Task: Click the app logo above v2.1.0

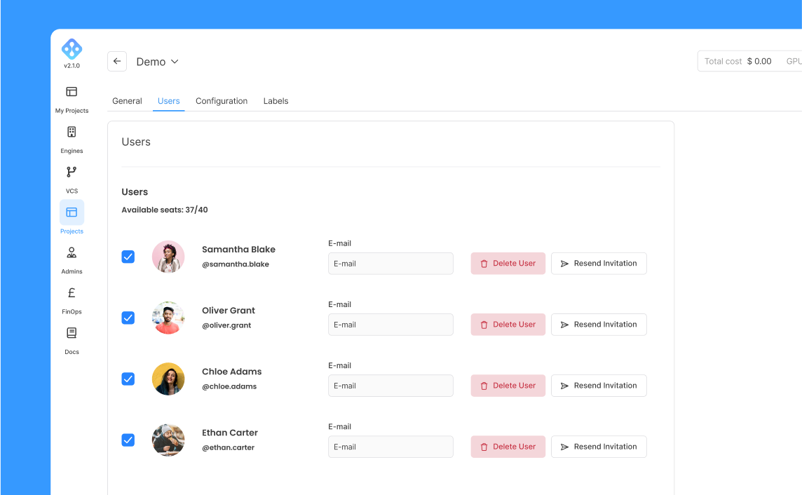Action: point(72,48)
